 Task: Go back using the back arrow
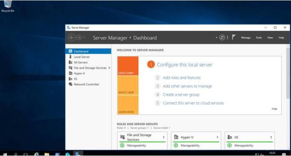pyautogui.click(x=72, y=38)
